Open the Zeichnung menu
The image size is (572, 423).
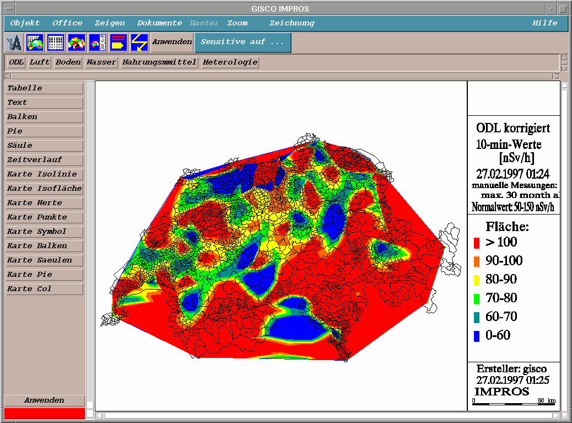click(292, 23)
